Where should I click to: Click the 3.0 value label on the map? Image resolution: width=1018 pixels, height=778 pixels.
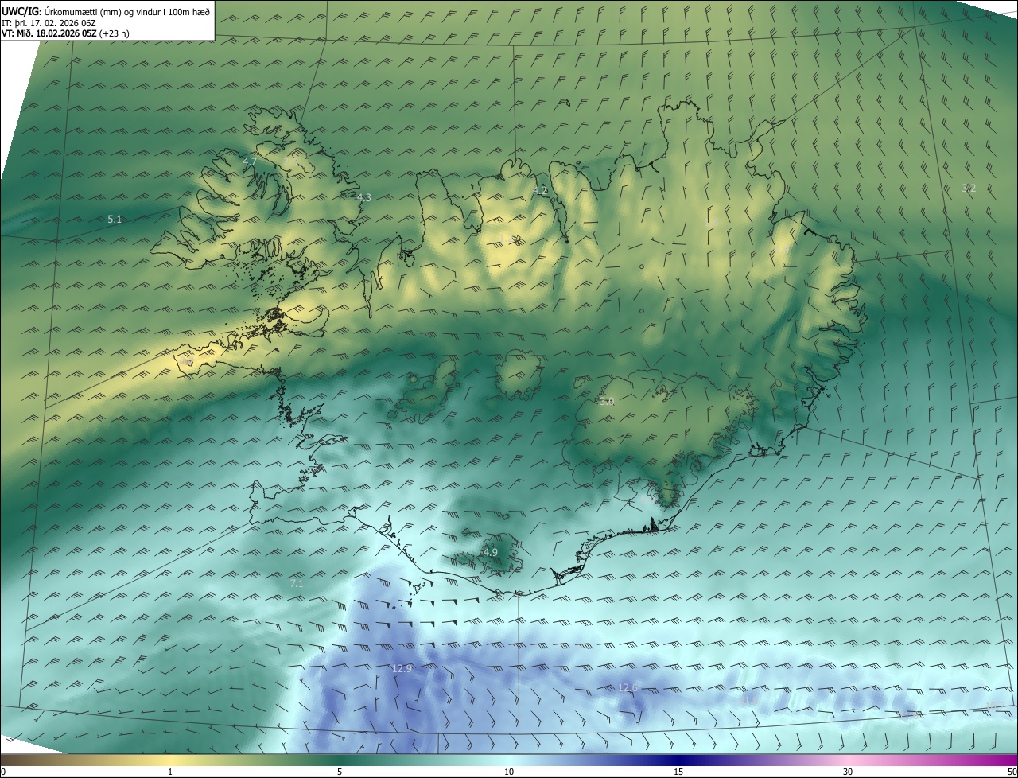(x=607, y=402)
